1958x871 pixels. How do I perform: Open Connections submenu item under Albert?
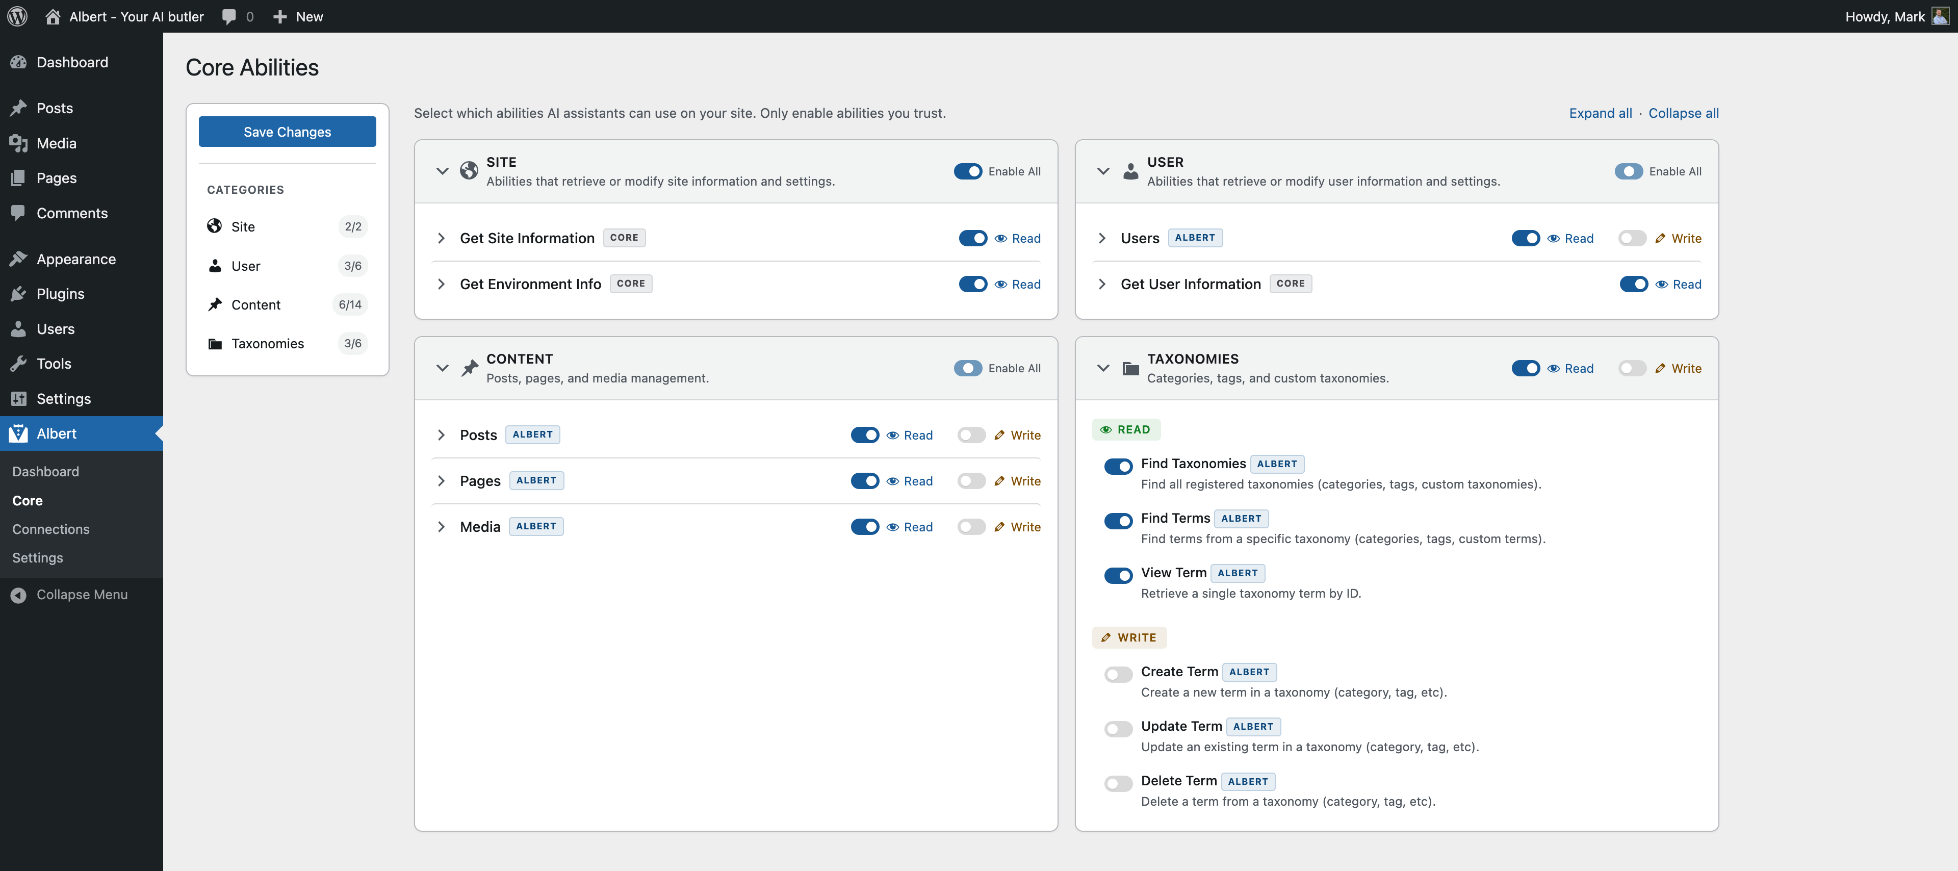point(51,530)
